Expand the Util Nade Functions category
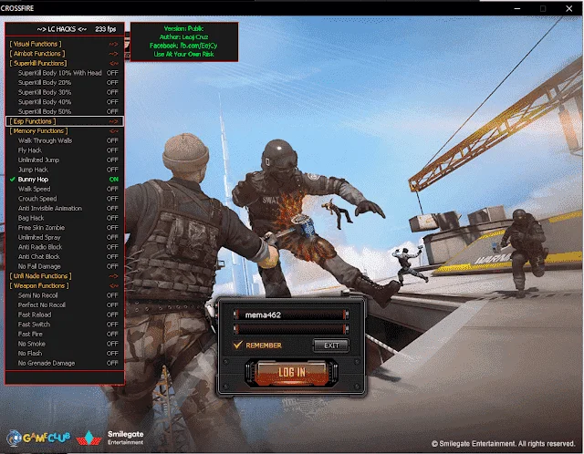This screenshot has height=454, width=584. pos(65,276)
